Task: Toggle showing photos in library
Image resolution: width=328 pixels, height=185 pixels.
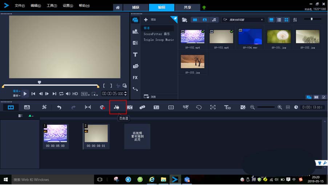Action: tap(205, 20)
